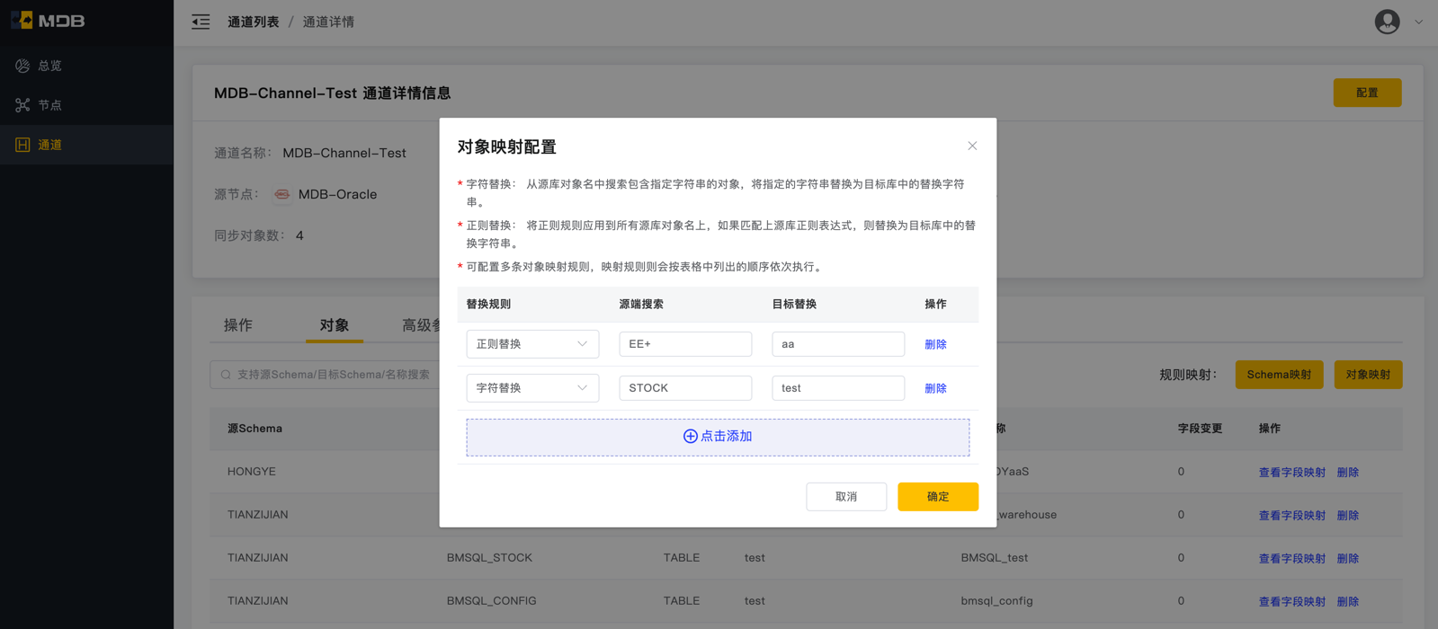Collapse the sidebar menu icon
This screenshot has width=1438, height=629.
201,22
